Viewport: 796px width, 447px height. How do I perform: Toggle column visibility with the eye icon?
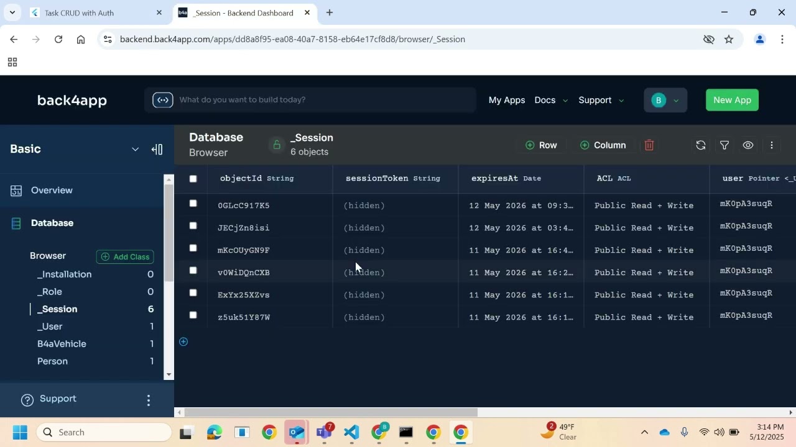[x=748, y=145]
